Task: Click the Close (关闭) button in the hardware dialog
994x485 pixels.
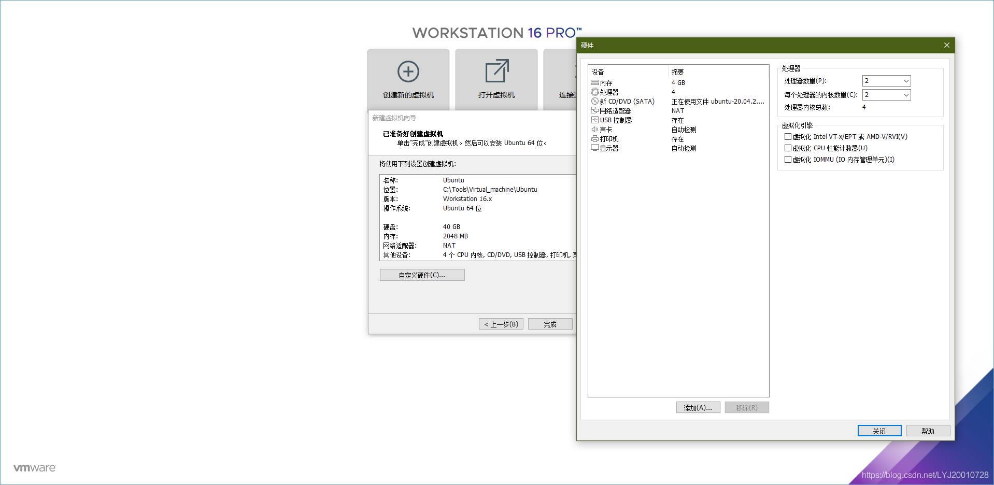Action: click(x=879, y=431)
